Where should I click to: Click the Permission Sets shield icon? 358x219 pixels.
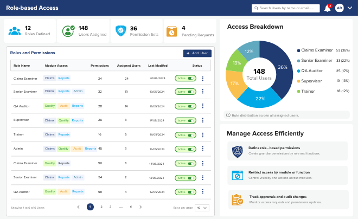point(121,31)
